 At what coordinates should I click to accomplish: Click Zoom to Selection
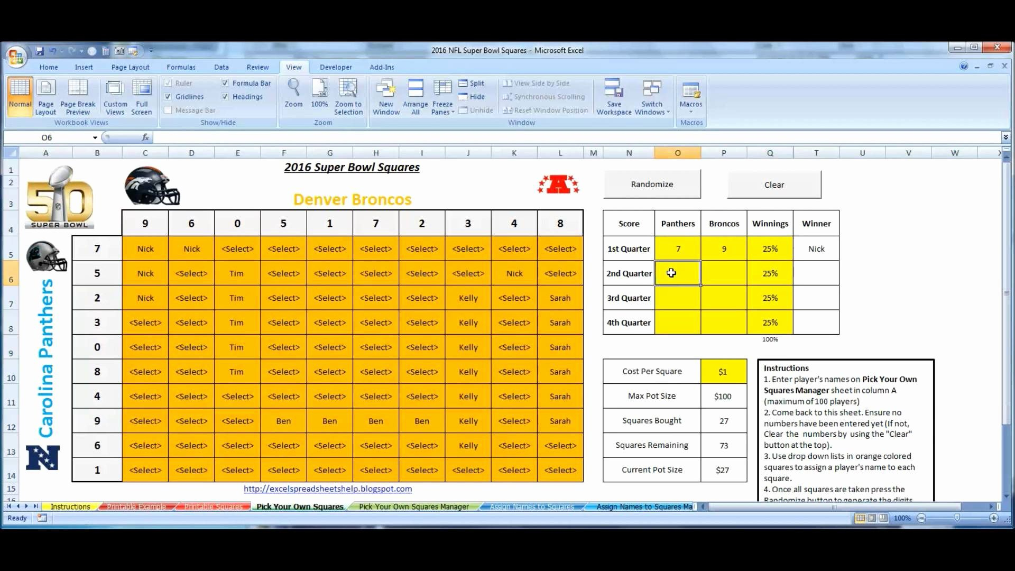tap(348, 96)
